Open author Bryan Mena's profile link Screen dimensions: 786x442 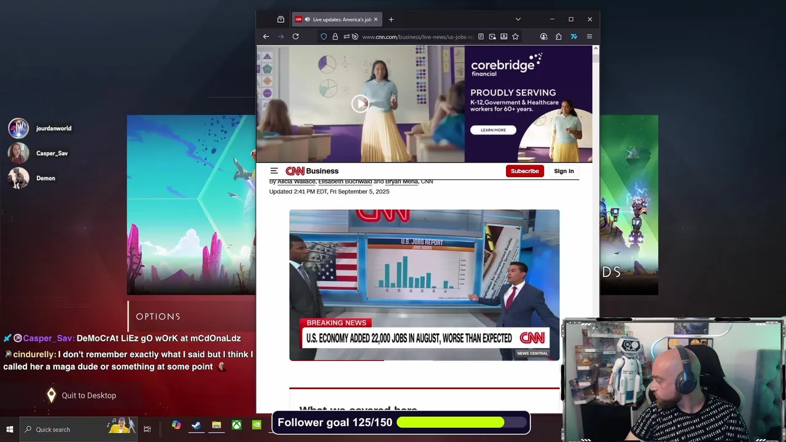[x=402, y=182]
